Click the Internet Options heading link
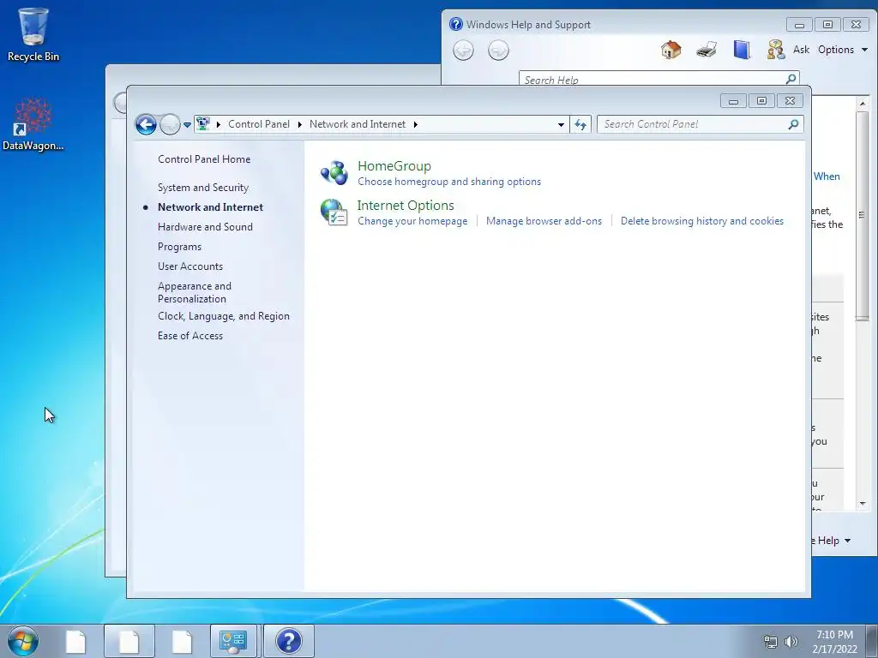878x658 pixels. pos(406,206)
